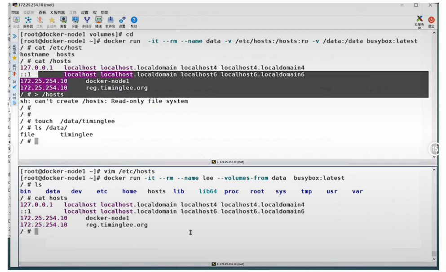Click '/etc/hosts:/hosts:ro' in the docker run command
Image resolution: width=446 pixels, height=272 pixels.
click(x=272, y=41)
